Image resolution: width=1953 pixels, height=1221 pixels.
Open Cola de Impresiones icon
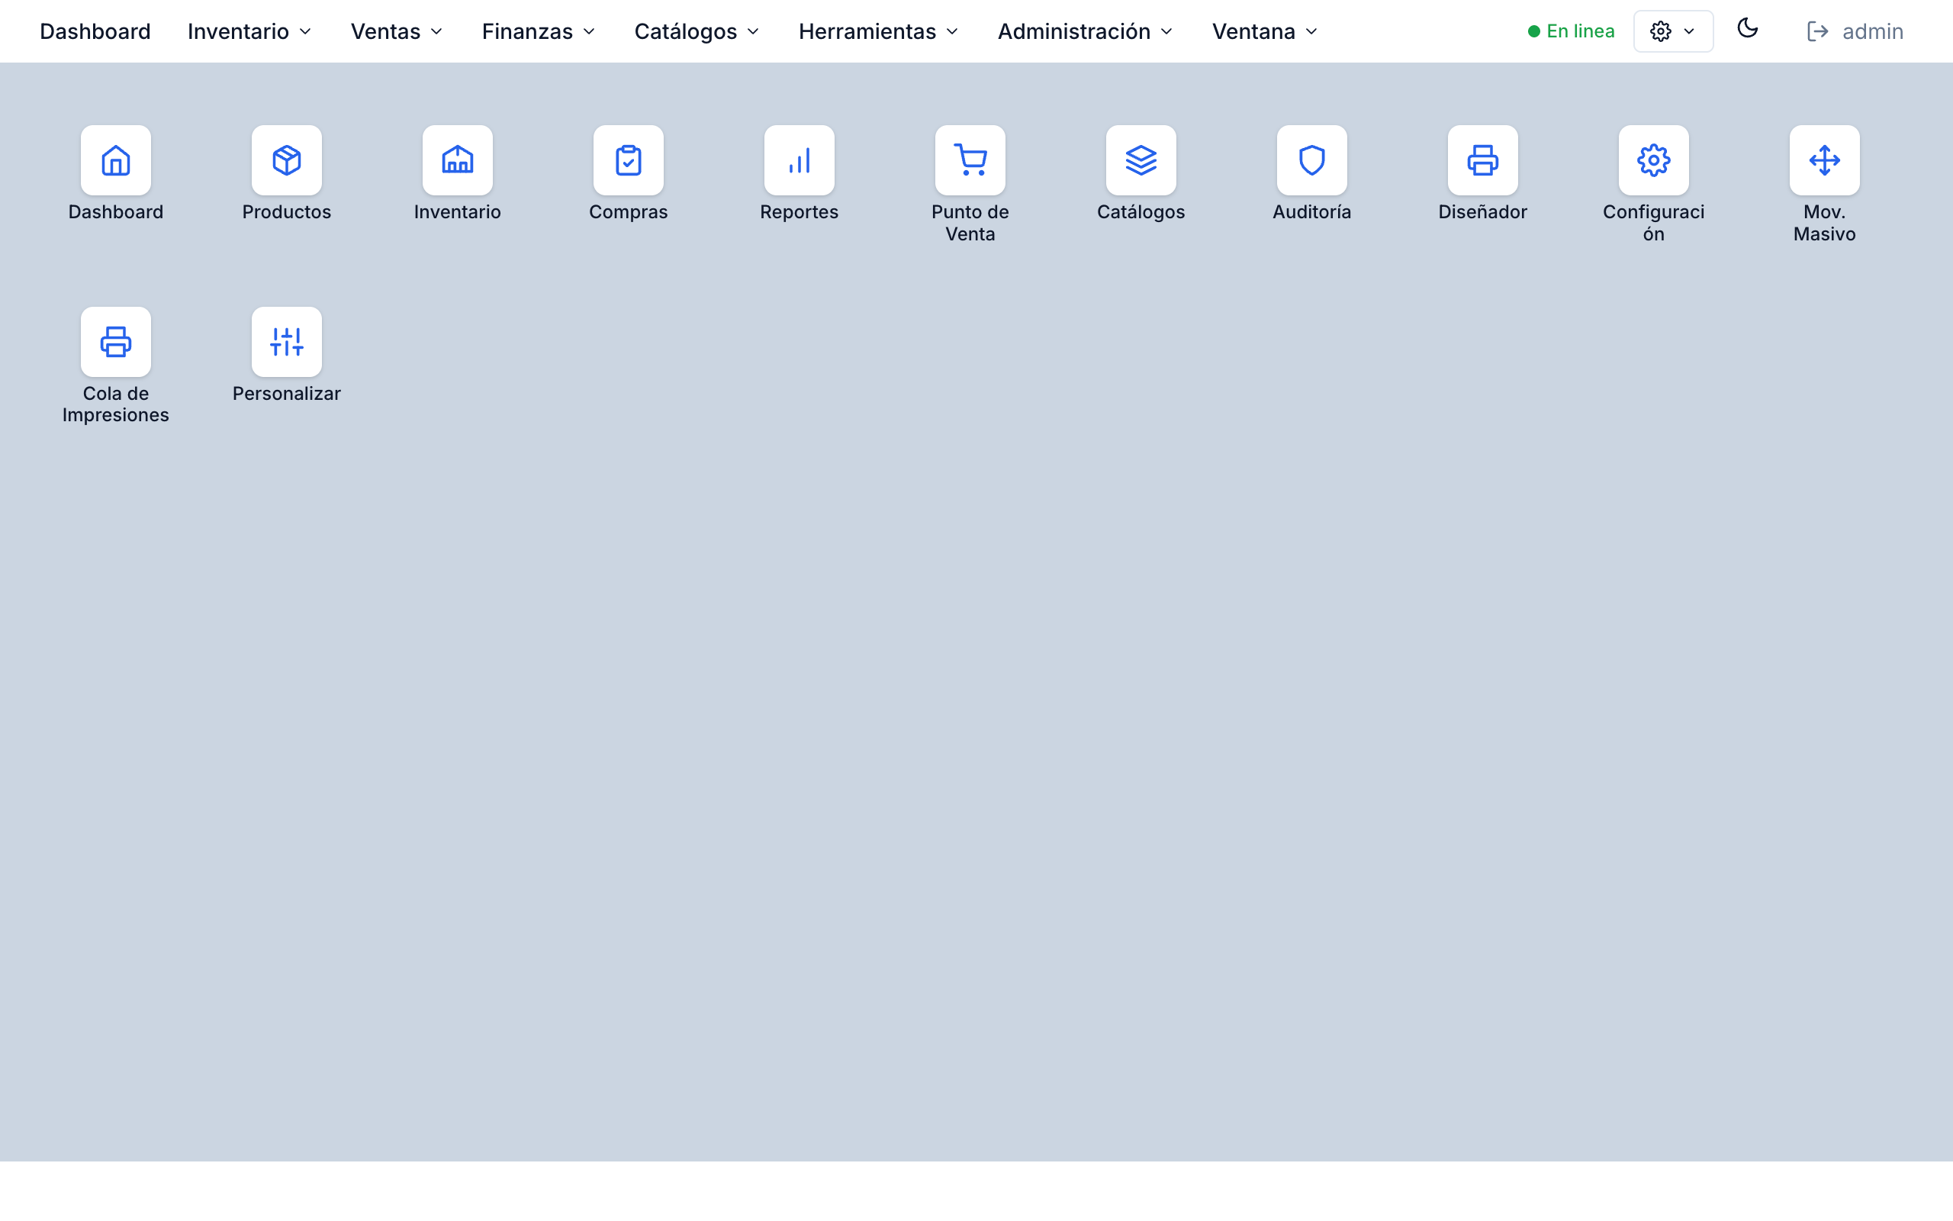pos(115,342)
